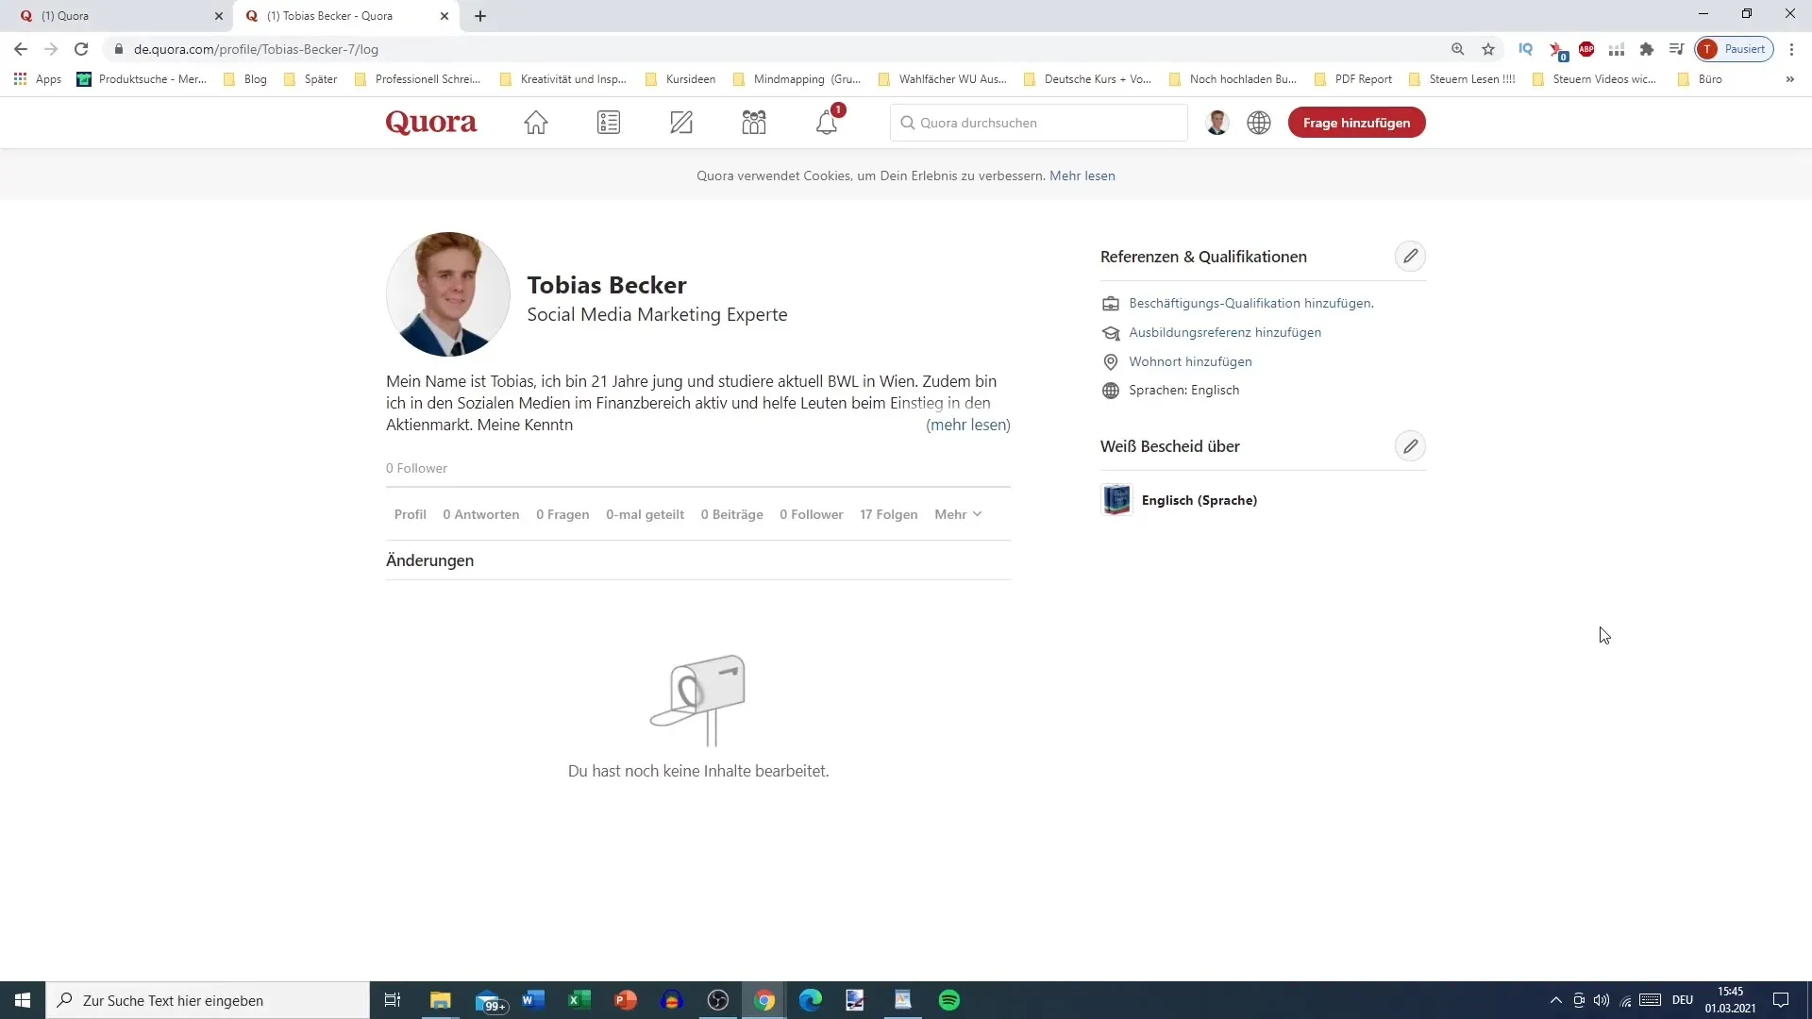Go back with the browser back arrow

tap(21, 49)
